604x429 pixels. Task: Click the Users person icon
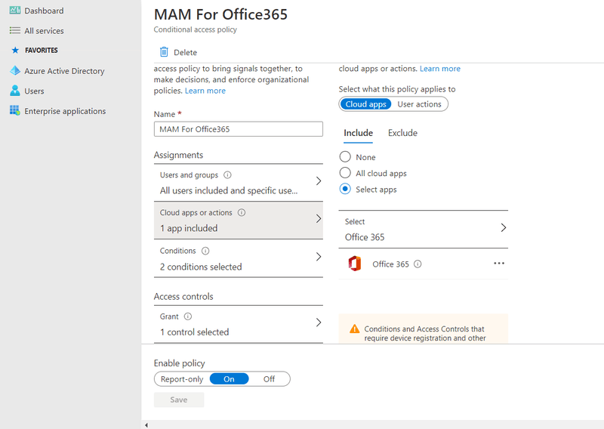(14, 91)
